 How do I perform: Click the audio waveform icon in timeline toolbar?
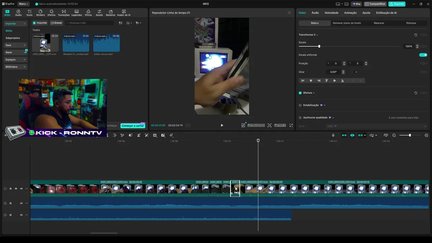tap(171, 135)
